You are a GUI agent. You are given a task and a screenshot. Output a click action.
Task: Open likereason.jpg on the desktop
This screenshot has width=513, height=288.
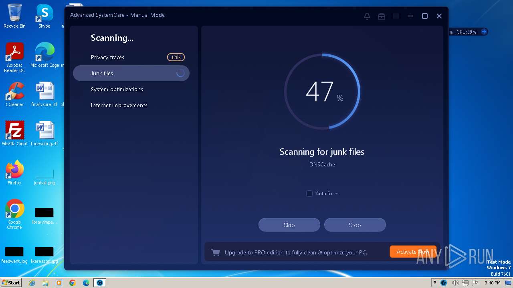pos(44,255)
